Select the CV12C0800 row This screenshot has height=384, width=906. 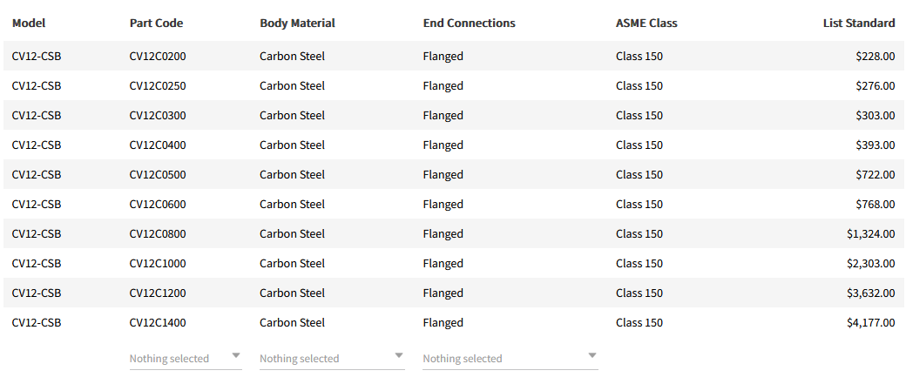pyautogui.click(x=158, y=234)
